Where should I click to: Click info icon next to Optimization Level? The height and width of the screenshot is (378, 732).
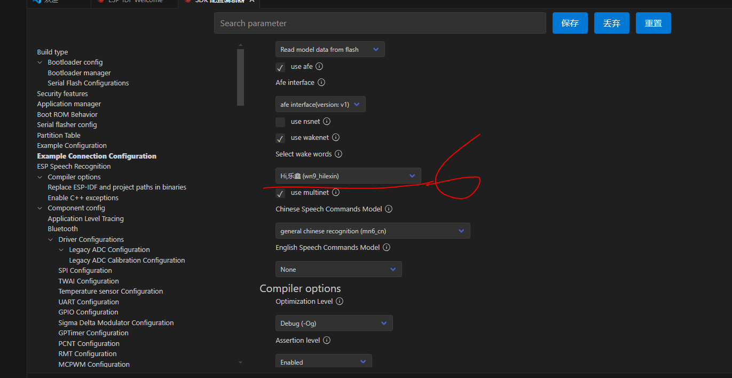(340, 302)
